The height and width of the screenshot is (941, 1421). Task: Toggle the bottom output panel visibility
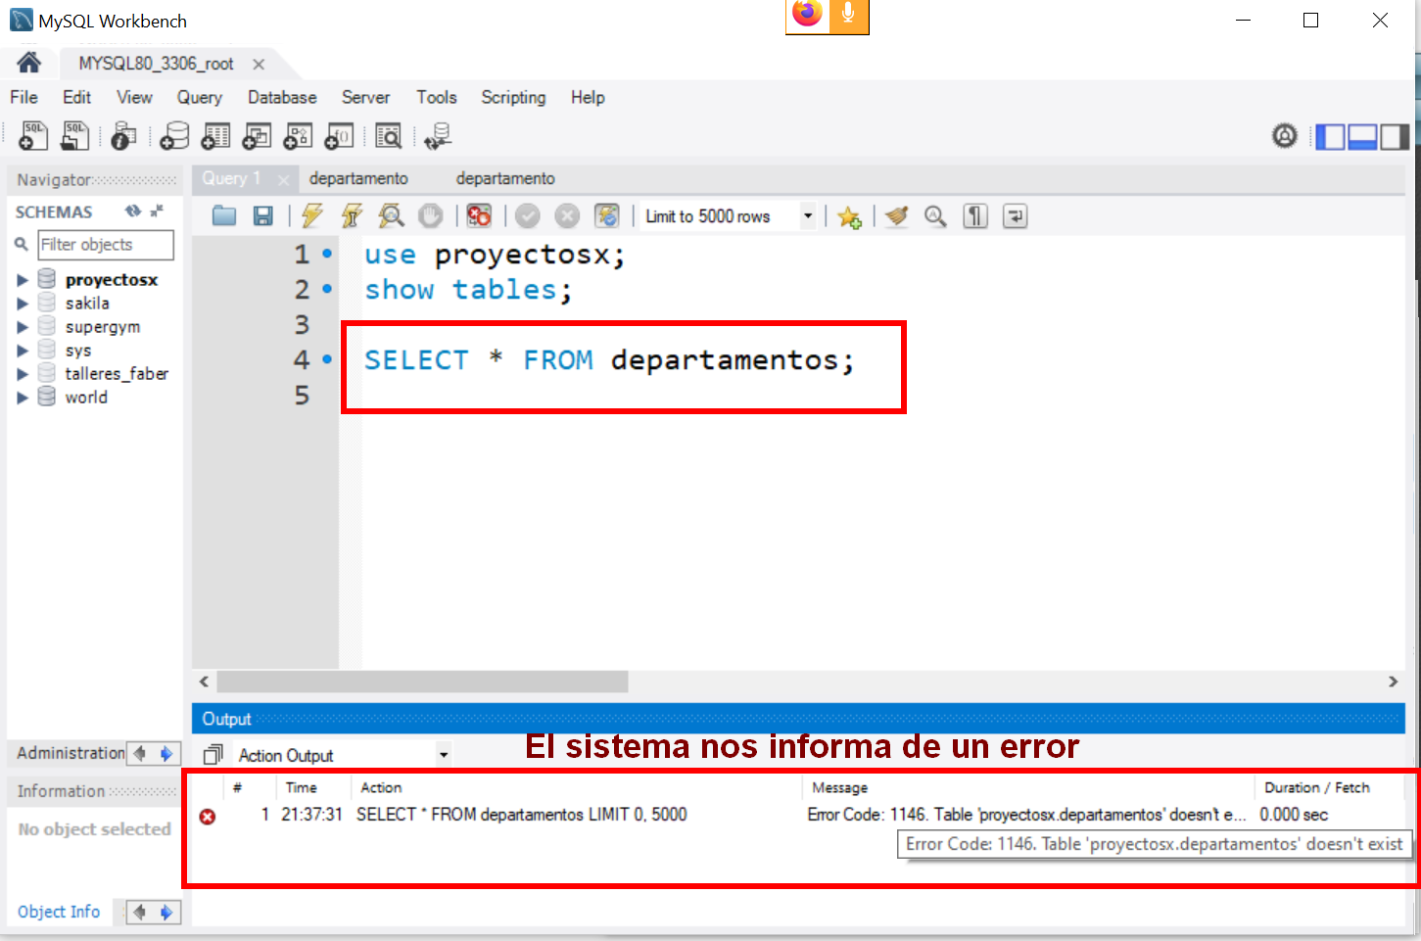pos(1362,137)
